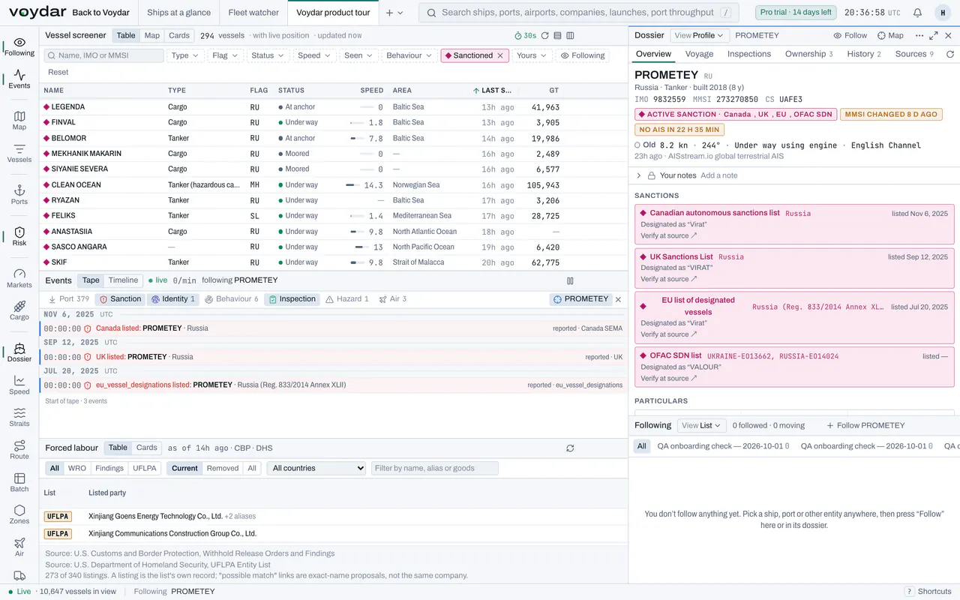This screenshot has height=600, width=960.
Task: Open the Type filter dropdown
Action: (x=185, y=55)
